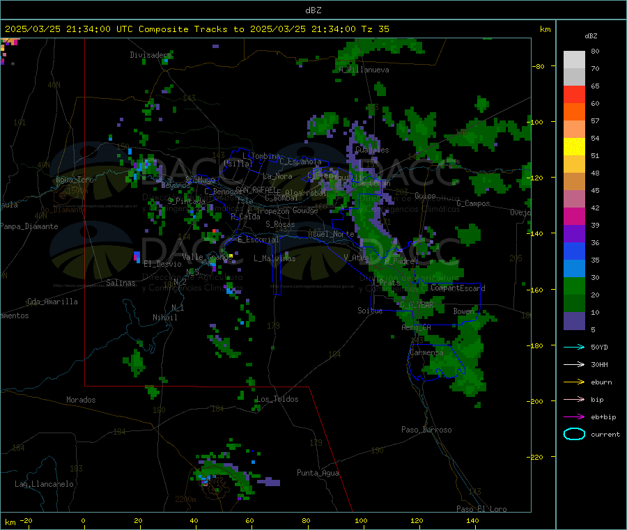Select the dark green 20-10 dBZ swatch

(574, 303)
